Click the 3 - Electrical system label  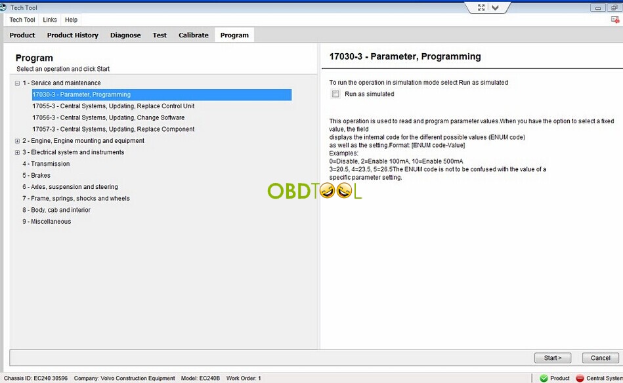(74, 152)
